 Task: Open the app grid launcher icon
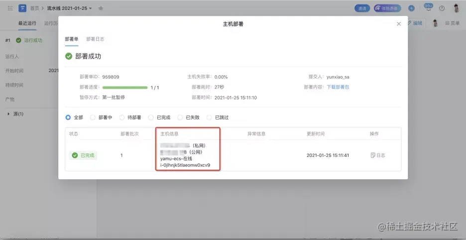tap(10, 8)
